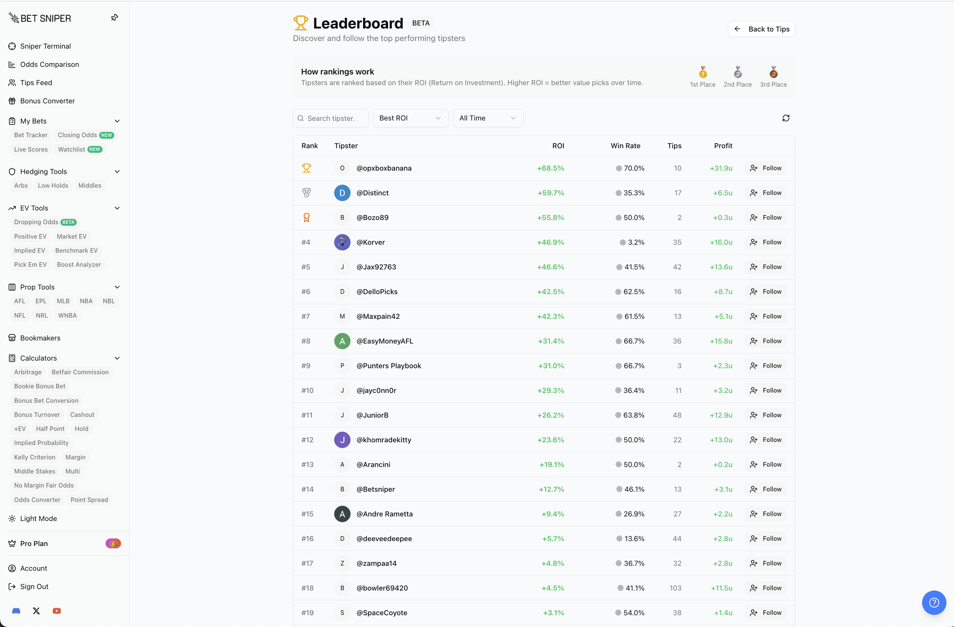Open the help question mark button
The width and height of the screenshot is (954, 627).
(933, 603)
